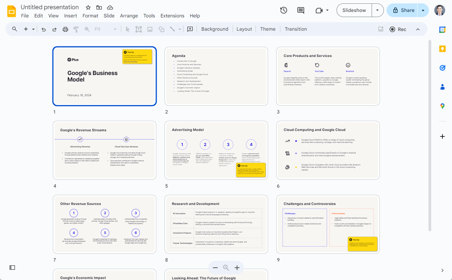Screen dimensions: 452x280
Task: Open the Extensions menu
Action: coord(172,16)
